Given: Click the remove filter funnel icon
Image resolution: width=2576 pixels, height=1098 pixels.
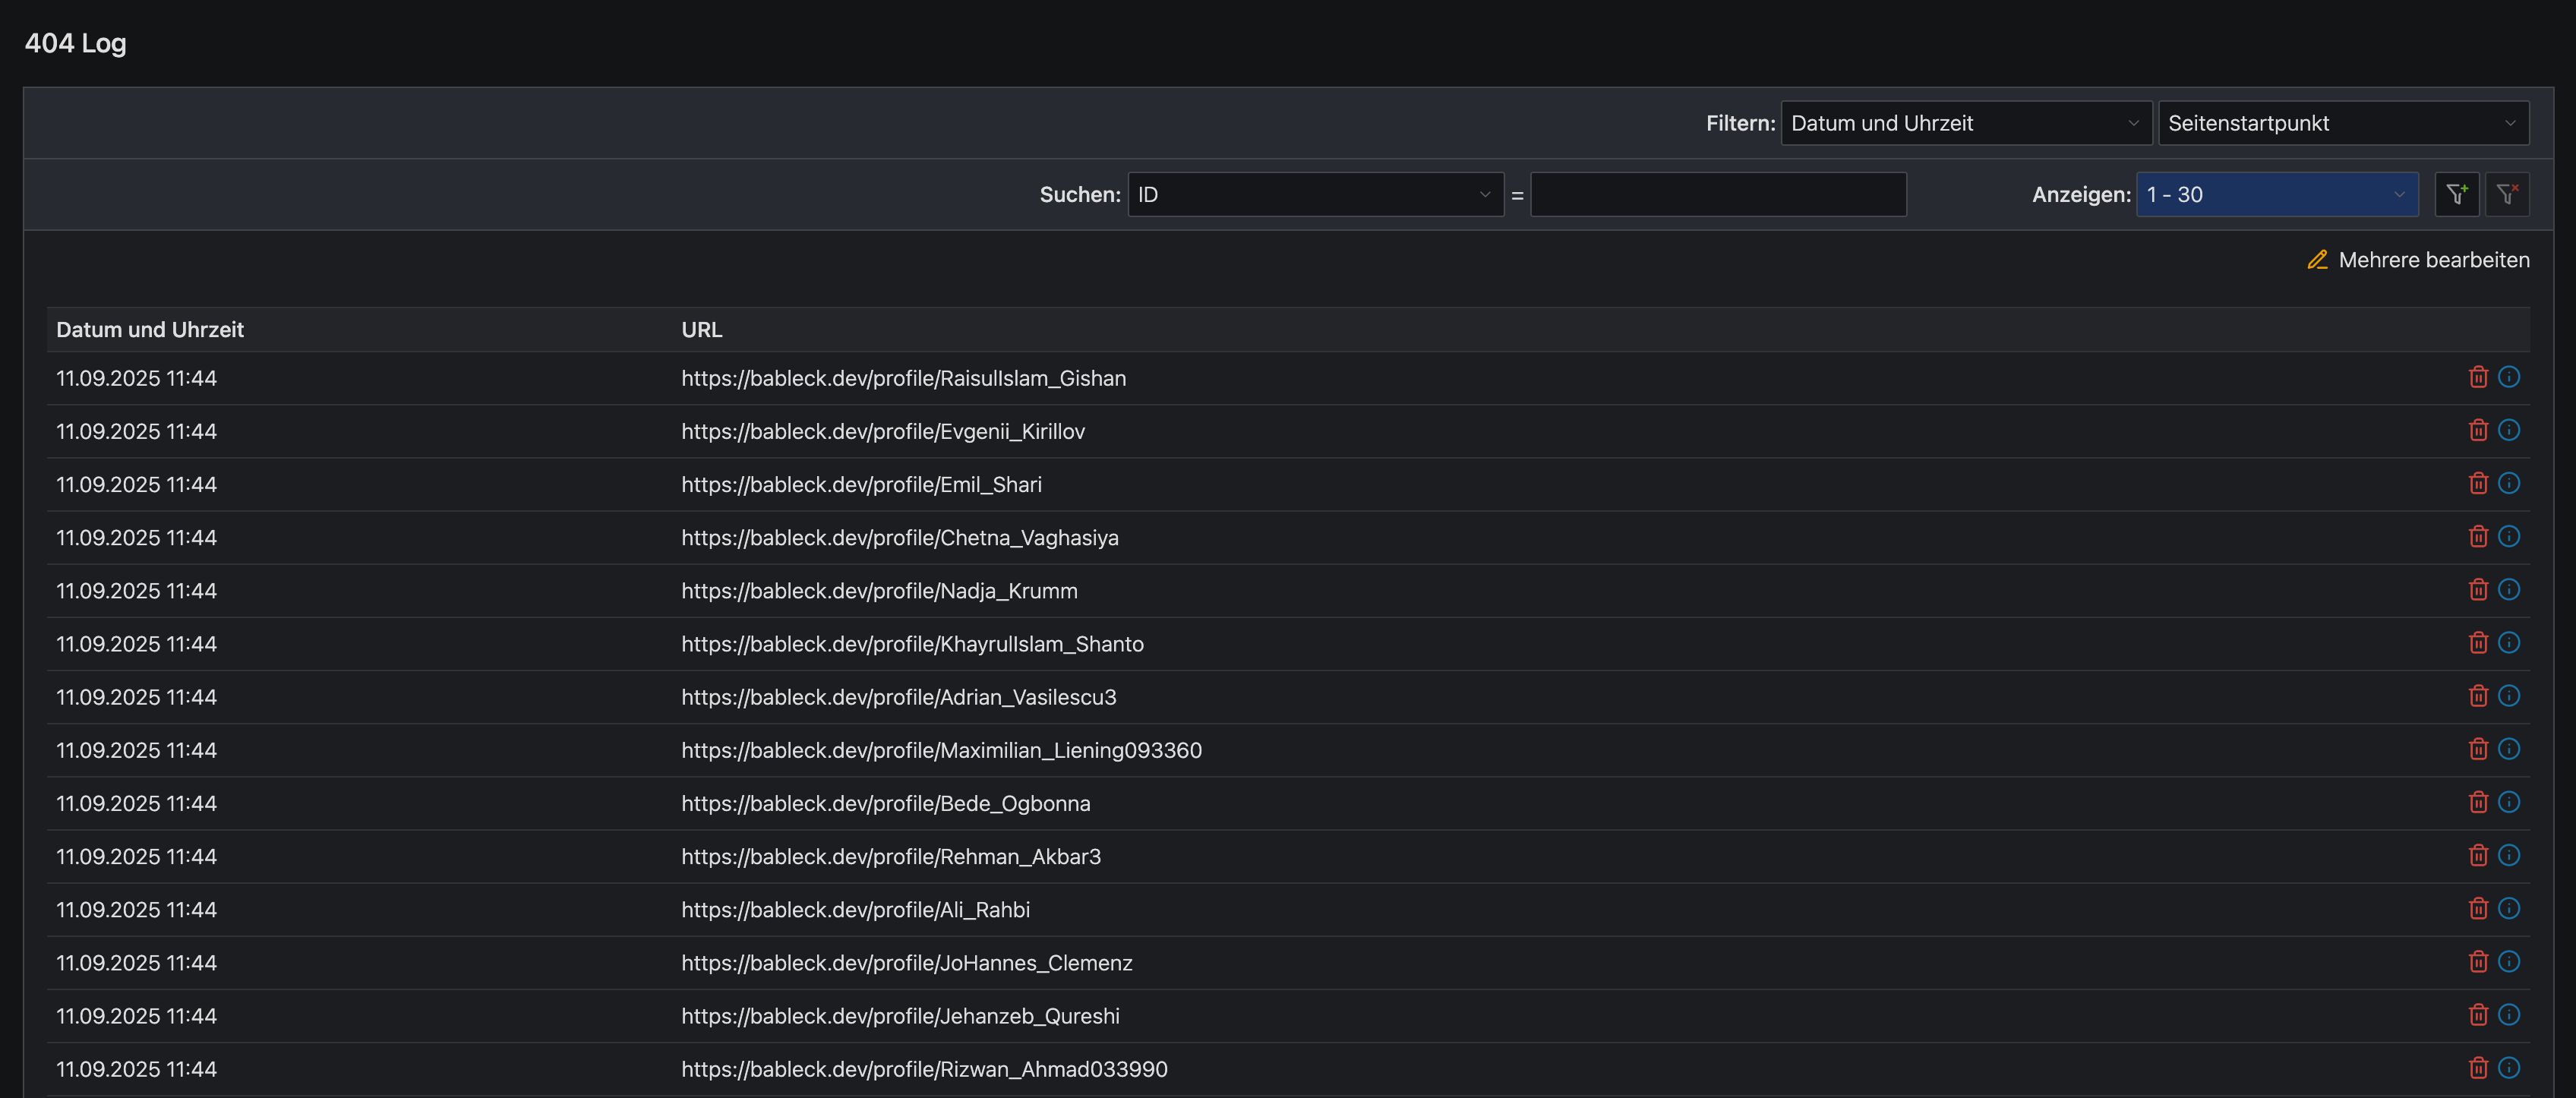Looking at the screenshot, I should point(2507,194).
